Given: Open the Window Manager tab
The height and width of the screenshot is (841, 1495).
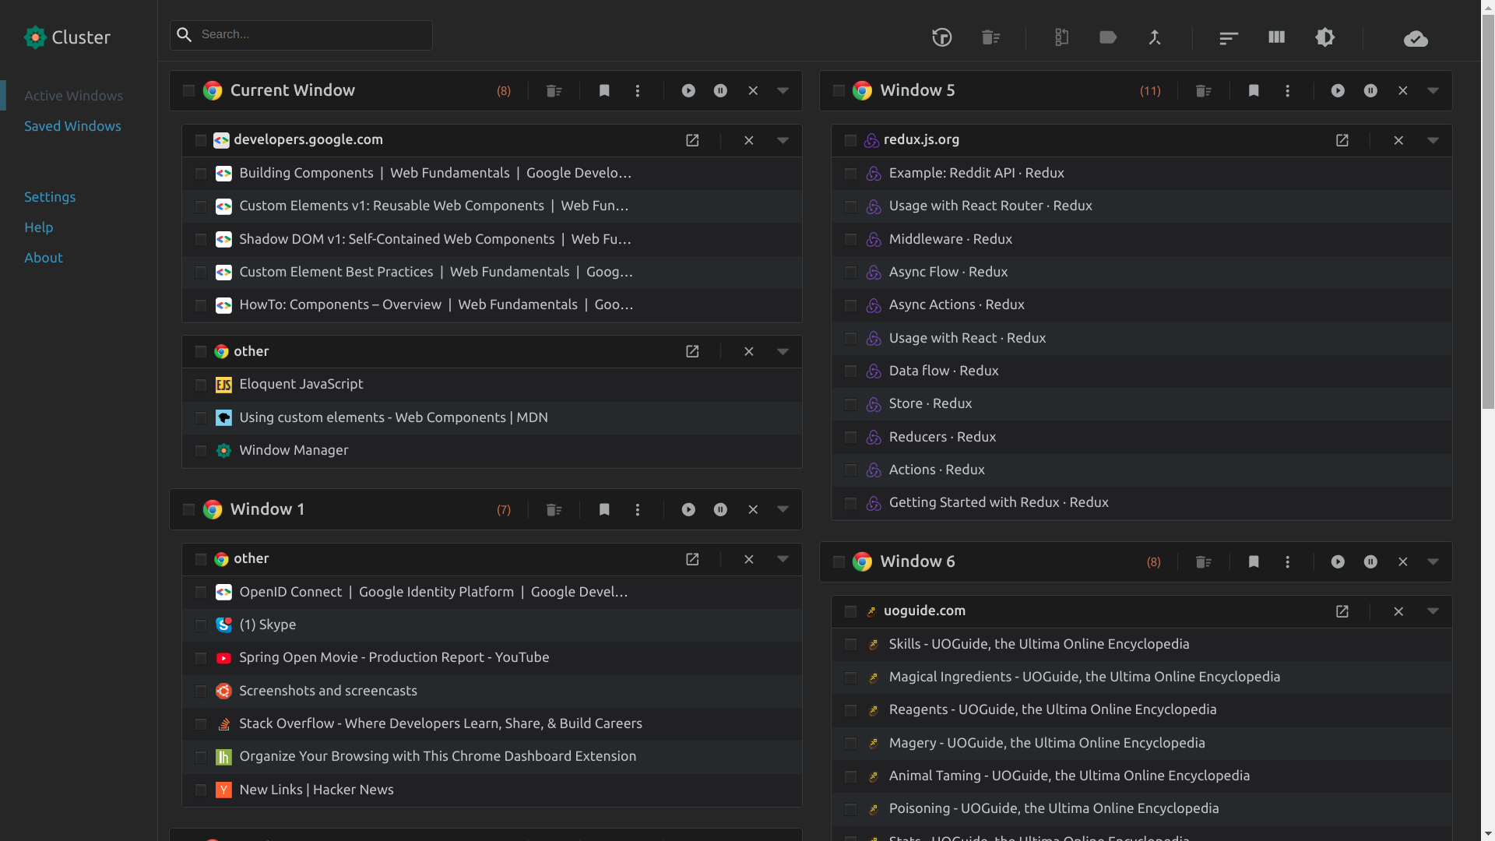Looking at the screenshot, I should pos(492,451).
